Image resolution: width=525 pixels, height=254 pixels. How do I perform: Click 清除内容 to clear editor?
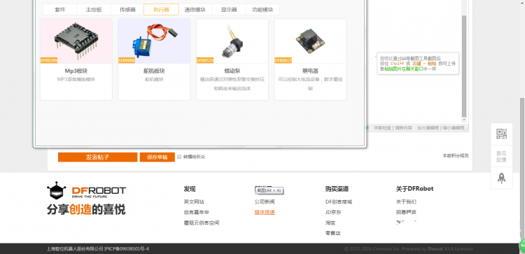click(403, 128)
